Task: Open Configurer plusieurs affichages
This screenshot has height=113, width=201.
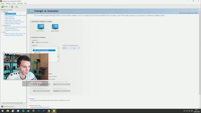Action: [x=13, y=24]
